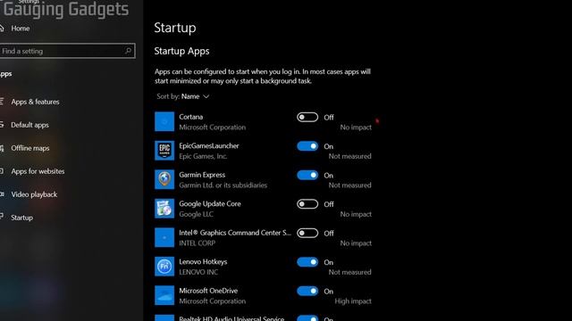Click the Find a setting search box
Image resolution: width=572 pixels, height=321 pixels.
tap(67, 51)
